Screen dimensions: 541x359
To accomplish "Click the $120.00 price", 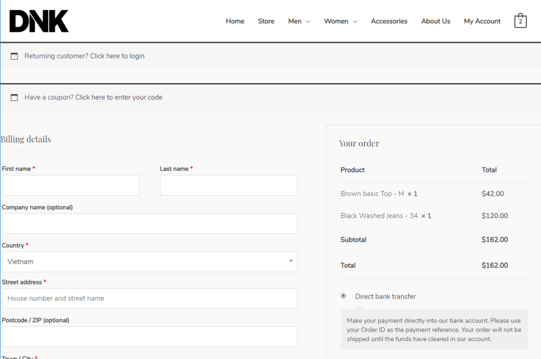I will 495,216.
